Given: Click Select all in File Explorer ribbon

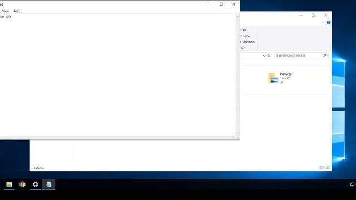Looking at the screenshot, I should [243, 30].
